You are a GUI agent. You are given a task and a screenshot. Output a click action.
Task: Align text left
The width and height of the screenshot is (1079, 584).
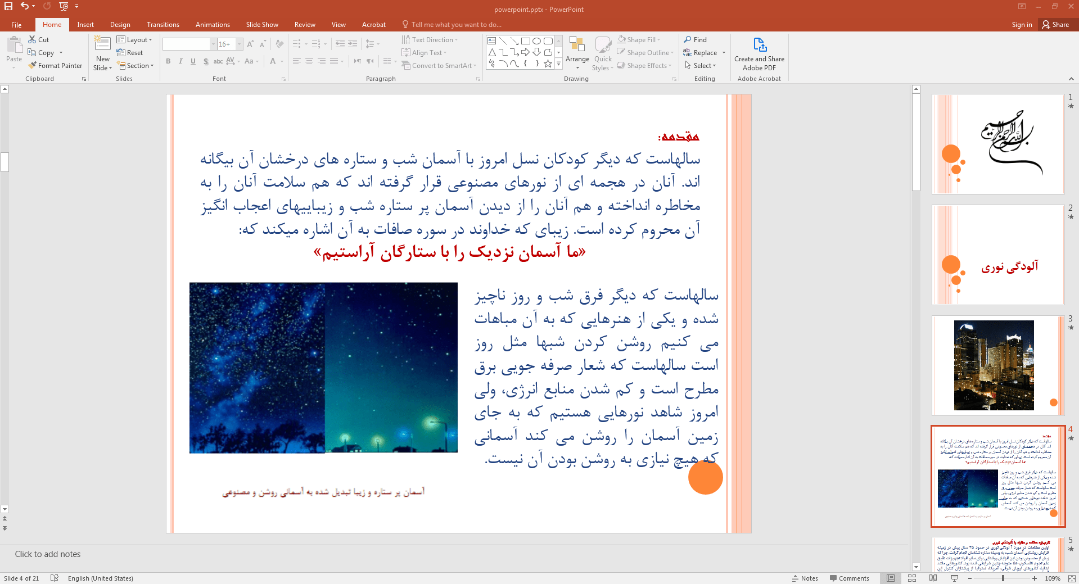[296, 61]
